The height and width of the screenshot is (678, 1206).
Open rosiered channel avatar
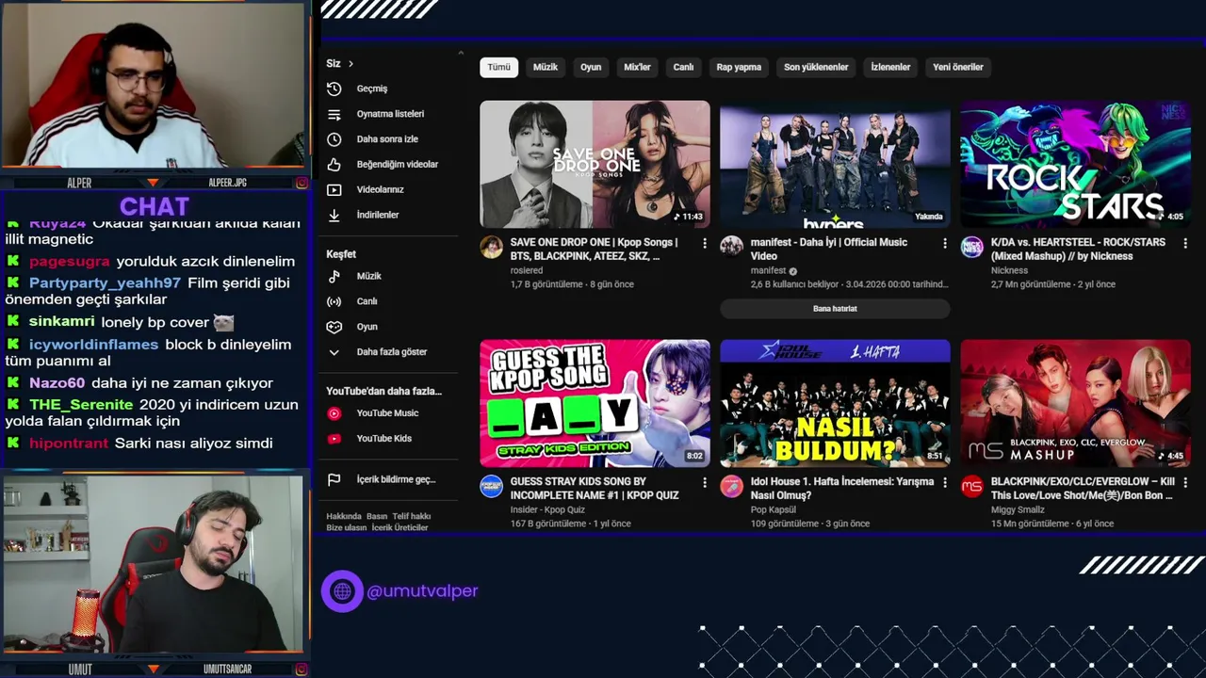click(x=491, y=247)
